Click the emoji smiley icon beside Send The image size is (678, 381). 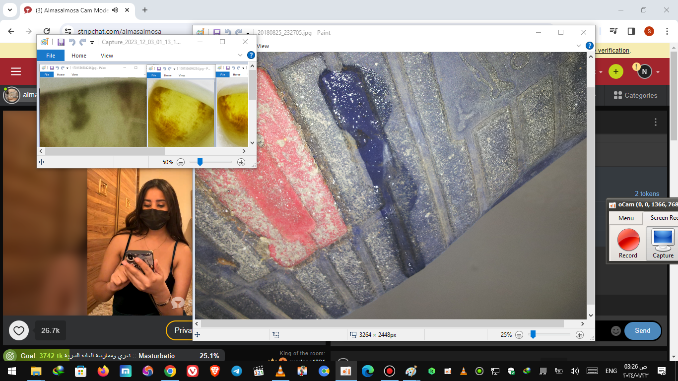click(x=615, y=331)
